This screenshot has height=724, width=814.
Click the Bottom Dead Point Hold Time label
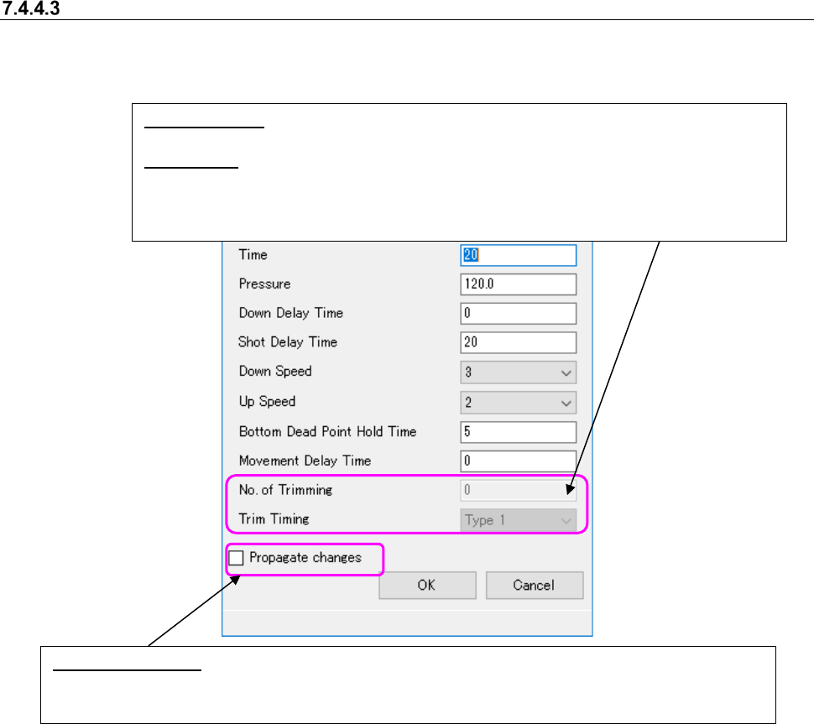click(327, 432)
